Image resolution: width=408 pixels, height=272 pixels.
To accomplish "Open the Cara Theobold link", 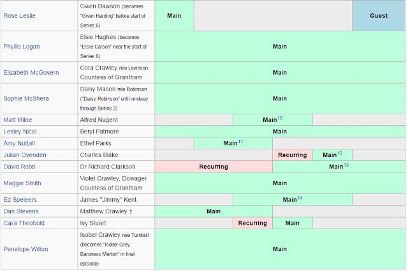I will [24, 223].
